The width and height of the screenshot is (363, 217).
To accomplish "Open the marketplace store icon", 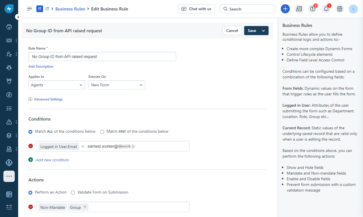I will tap(340, 9).
